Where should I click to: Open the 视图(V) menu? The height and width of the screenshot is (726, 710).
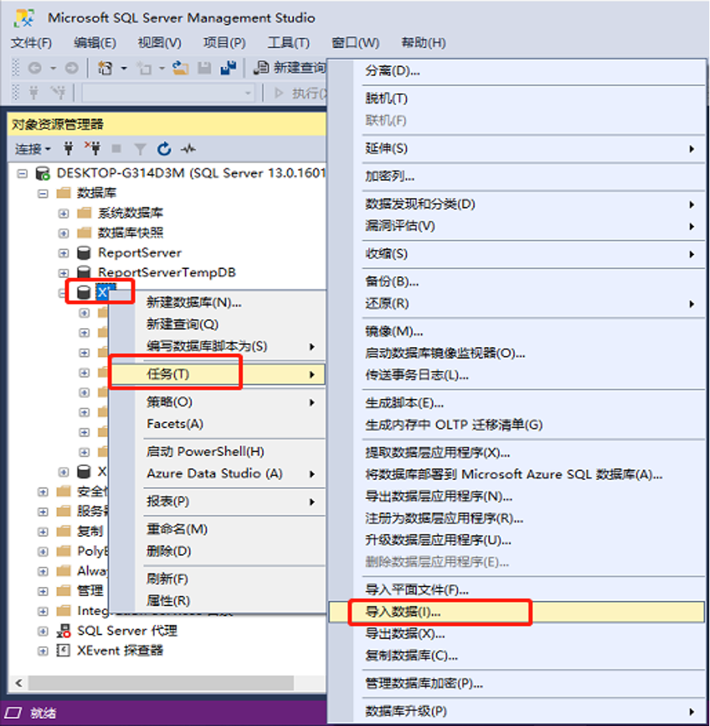pyautogui.click(x=159, y=43)
